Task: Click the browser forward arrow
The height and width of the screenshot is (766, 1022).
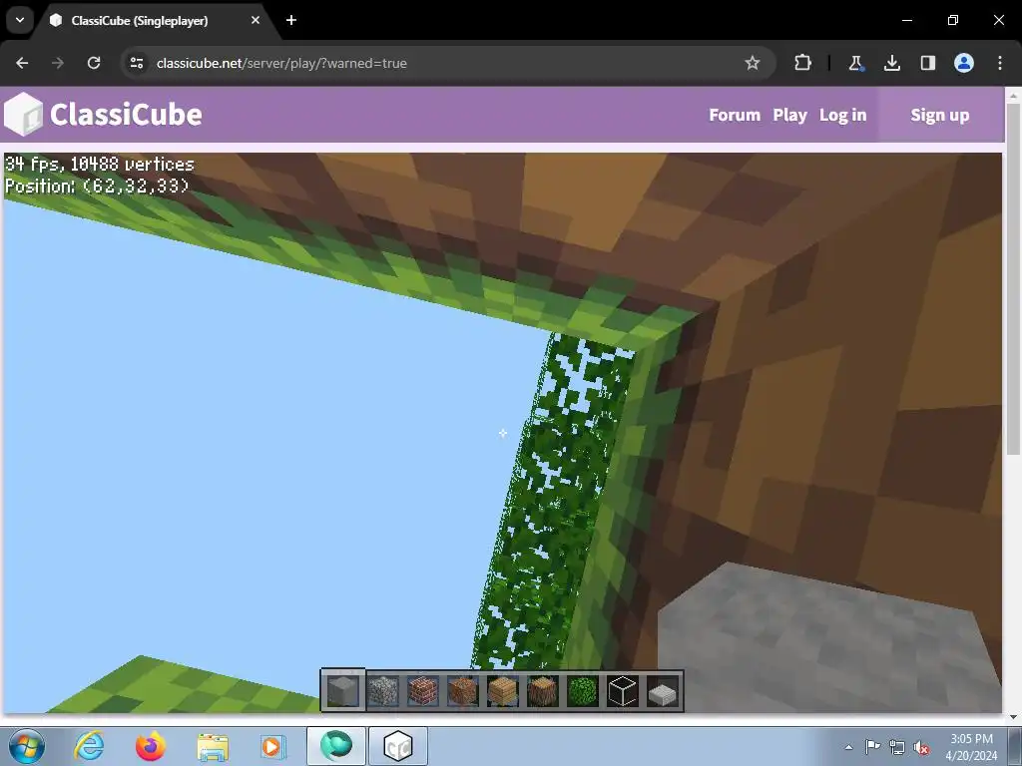Action: tap(58, 63)
